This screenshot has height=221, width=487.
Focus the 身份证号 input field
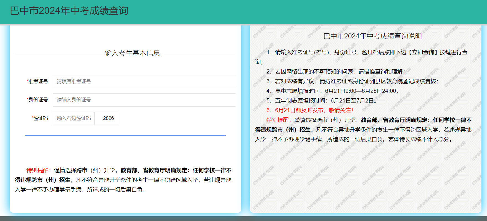pos(144,100)
